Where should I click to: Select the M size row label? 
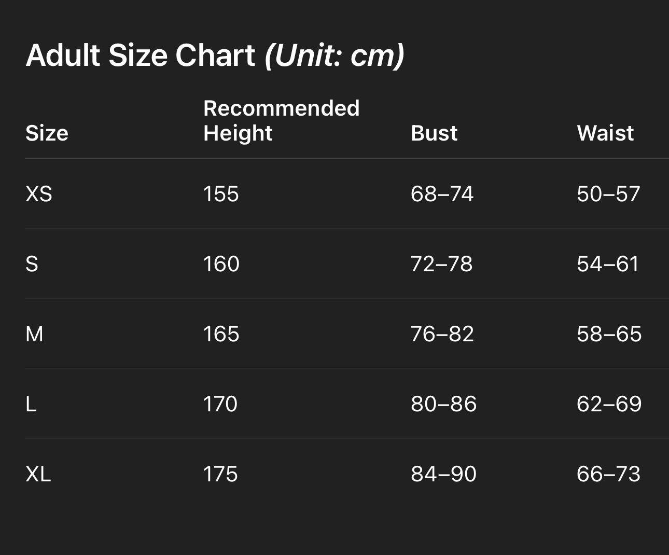coord(34,334)
